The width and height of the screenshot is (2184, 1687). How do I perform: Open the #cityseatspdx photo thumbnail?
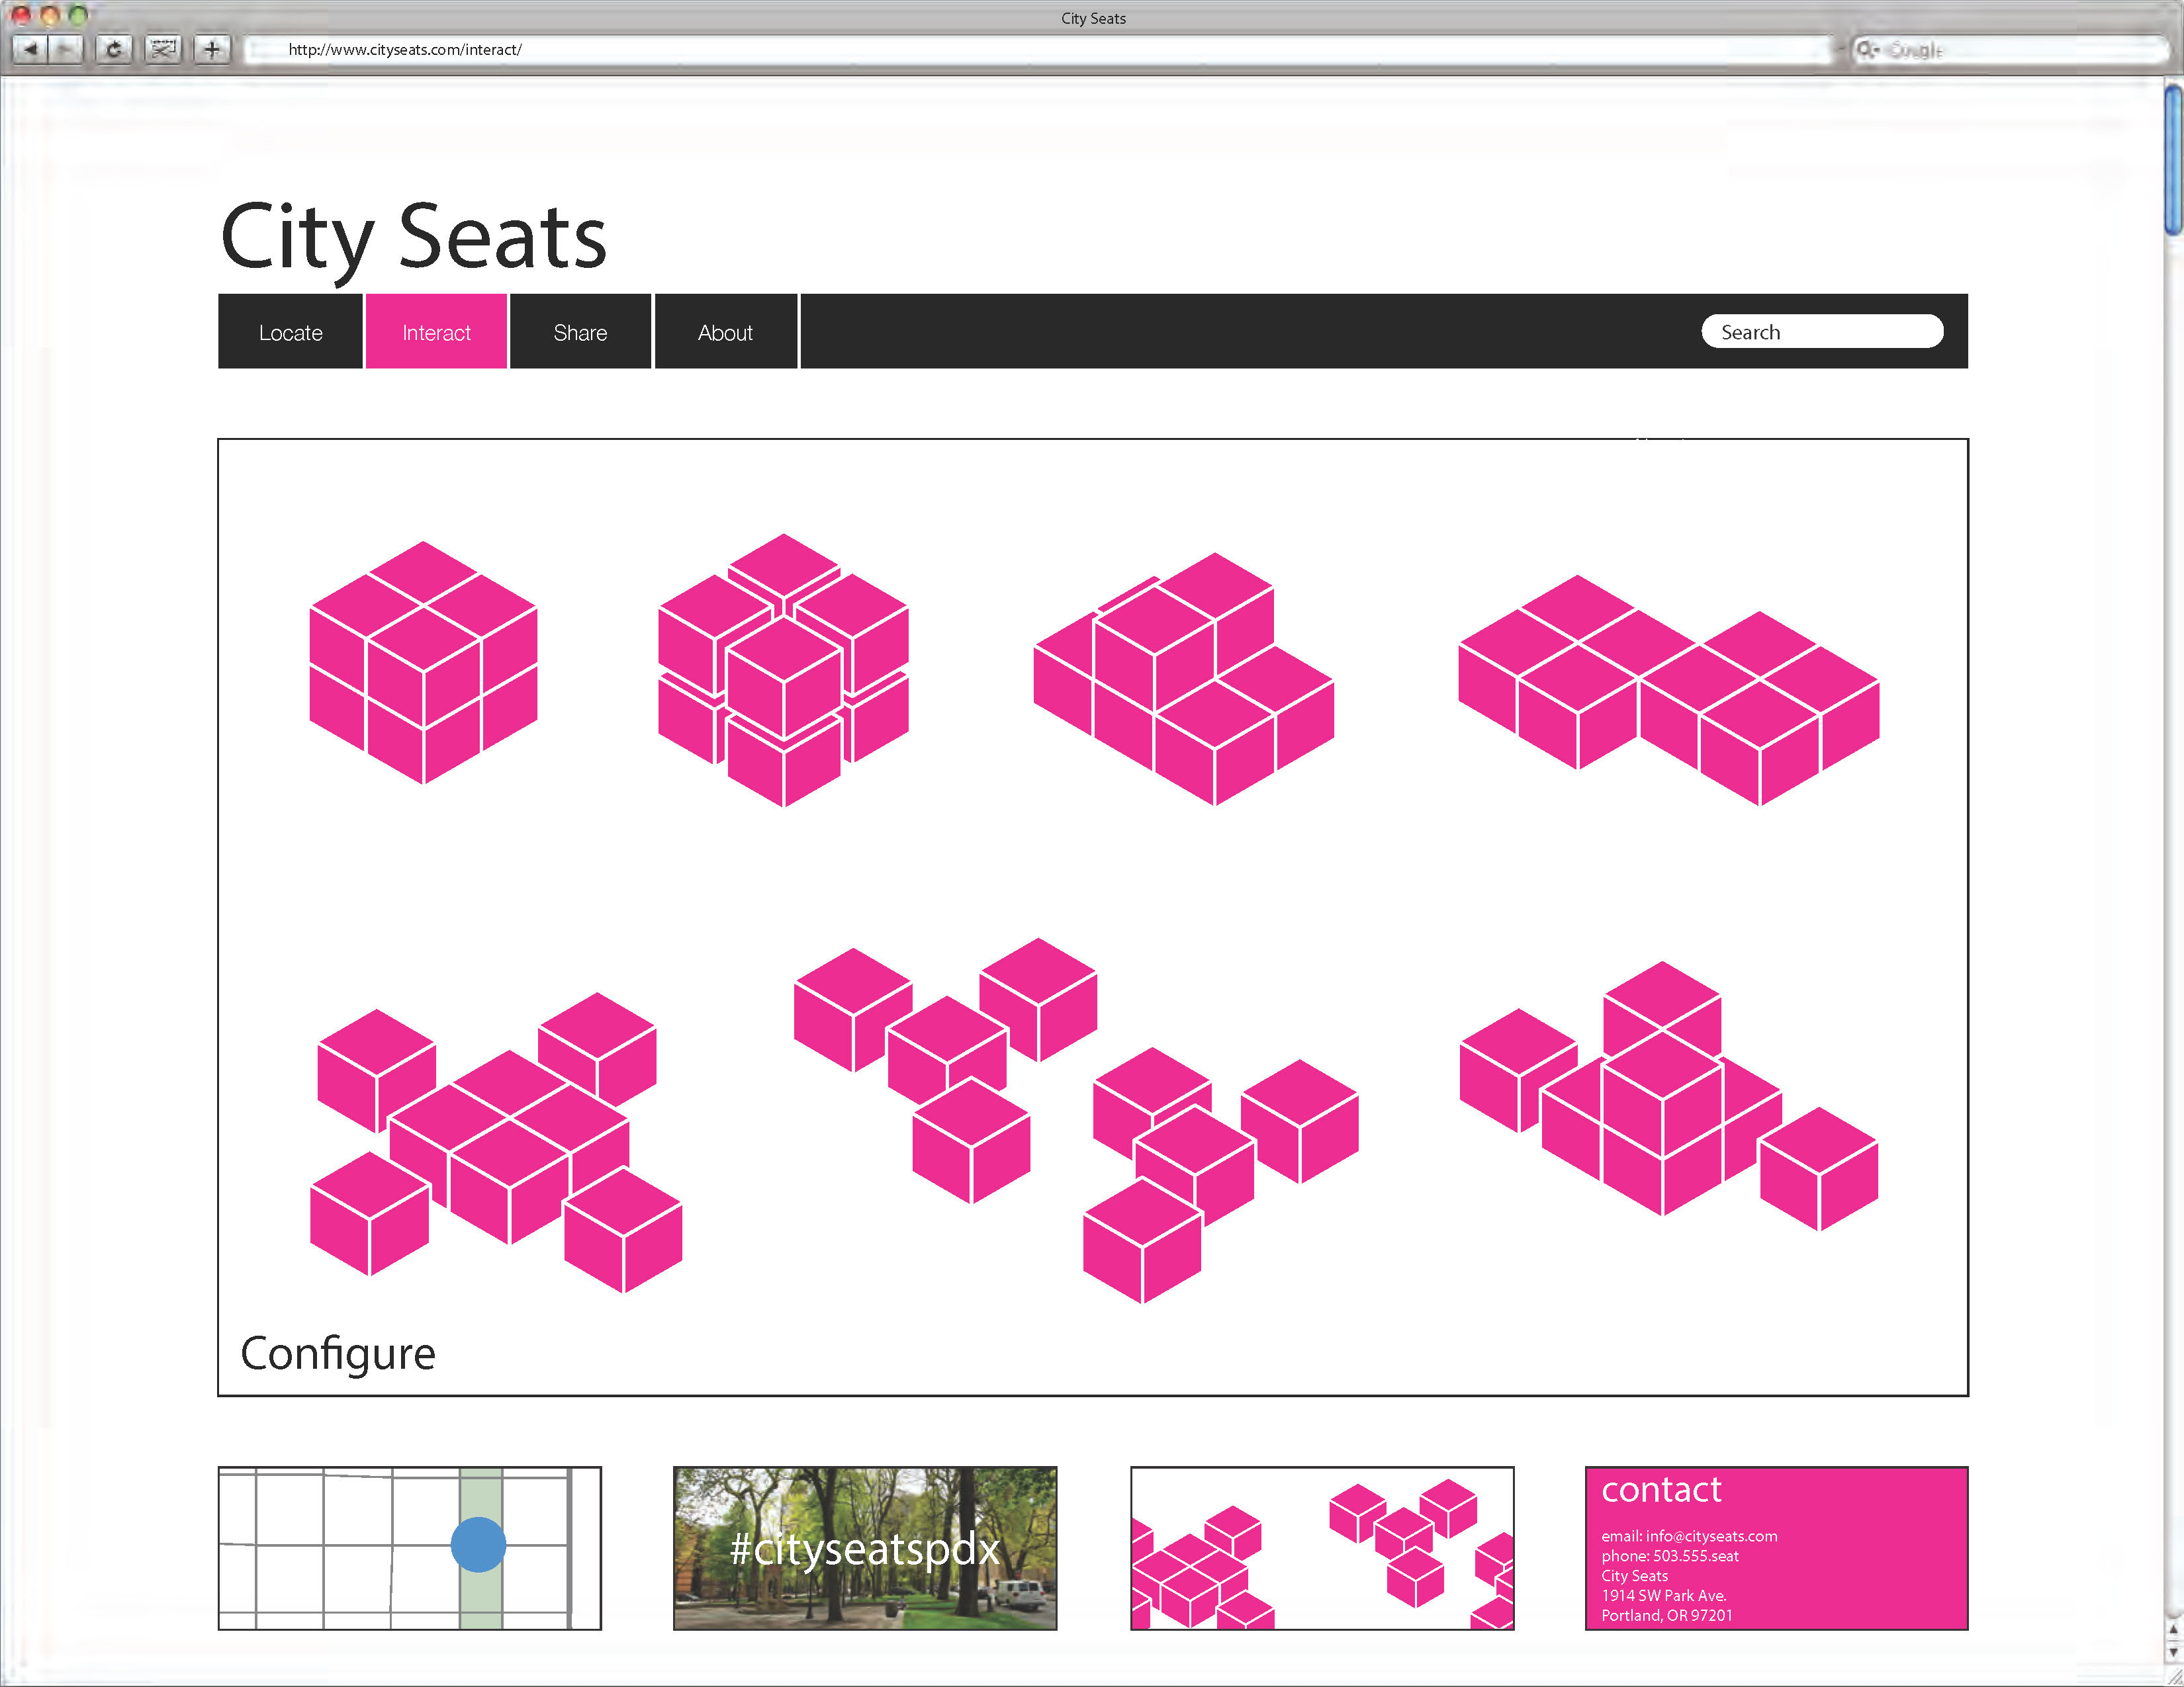[x=865, y=1548]
